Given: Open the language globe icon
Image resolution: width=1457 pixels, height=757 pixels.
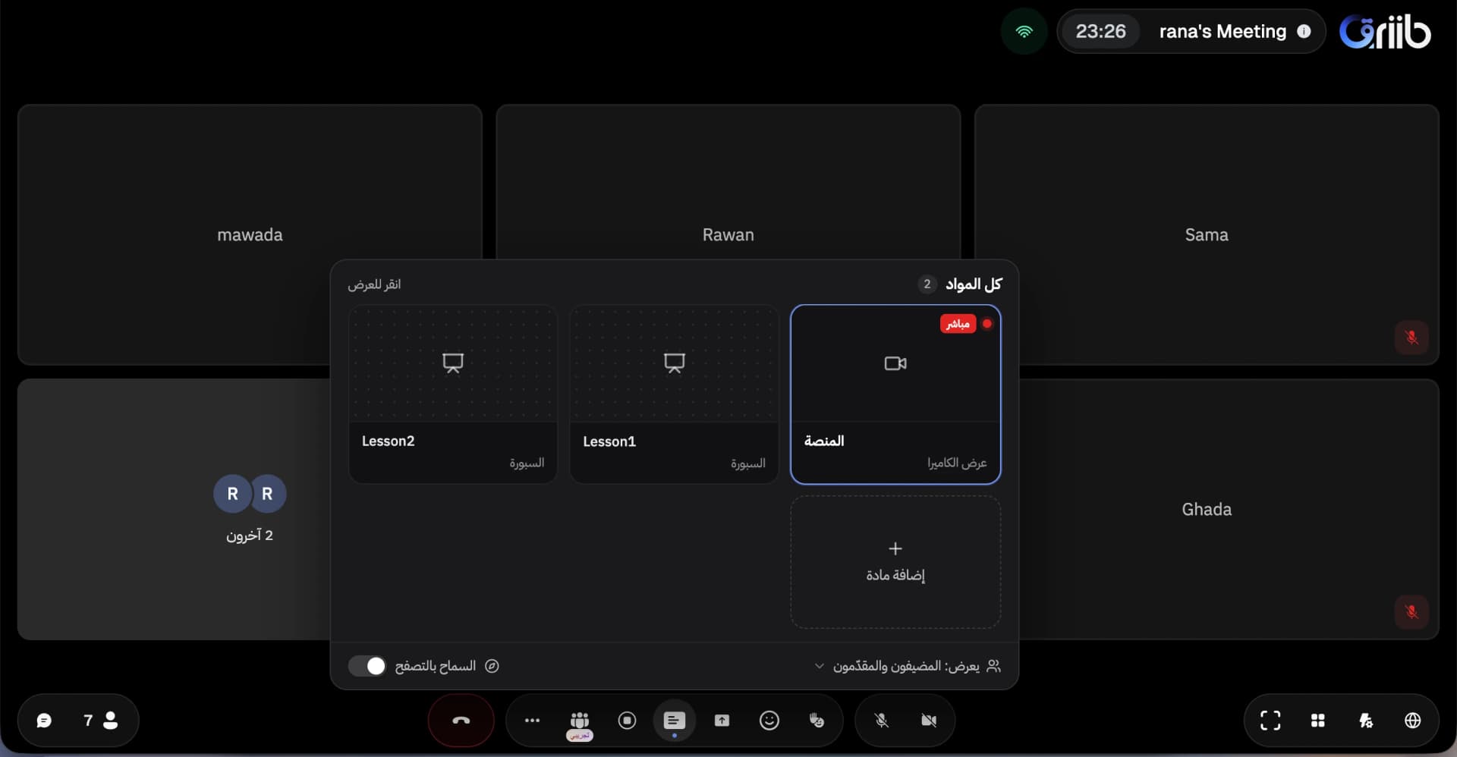Looking at the screenshot, I should pyautogui.click(x=1412, y=720).
